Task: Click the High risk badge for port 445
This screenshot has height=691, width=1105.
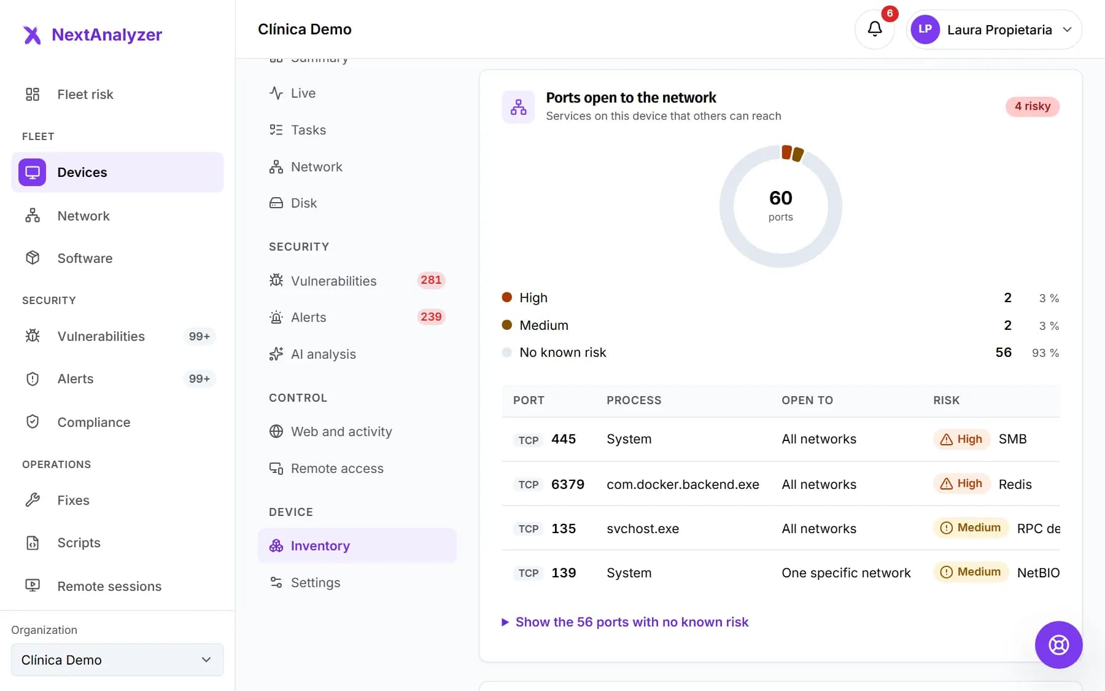Action: (961, 439)
